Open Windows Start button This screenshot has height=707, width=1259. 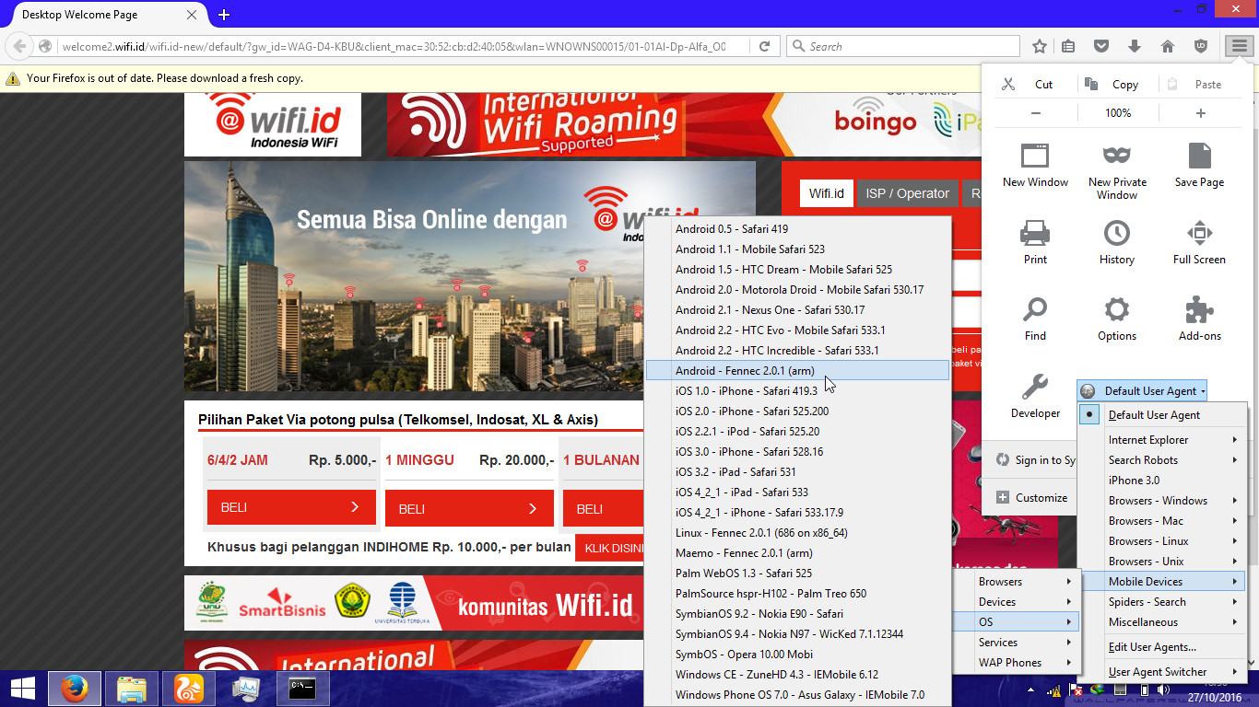point(22,689)
